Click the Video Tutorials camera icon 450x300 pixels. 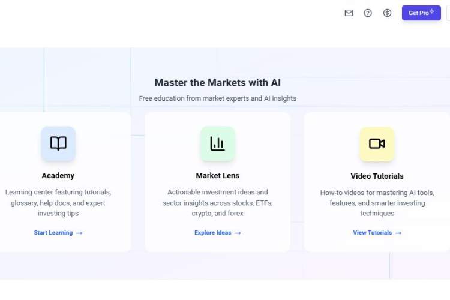[377, 143]
